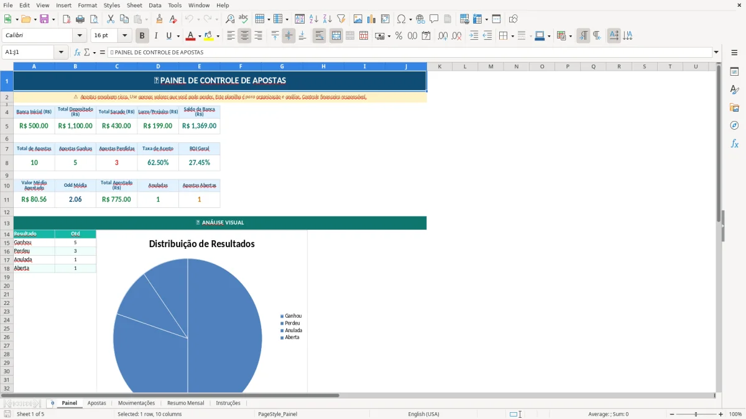
Task: Apply red Font Color swatch
Action: pos(190,36)
